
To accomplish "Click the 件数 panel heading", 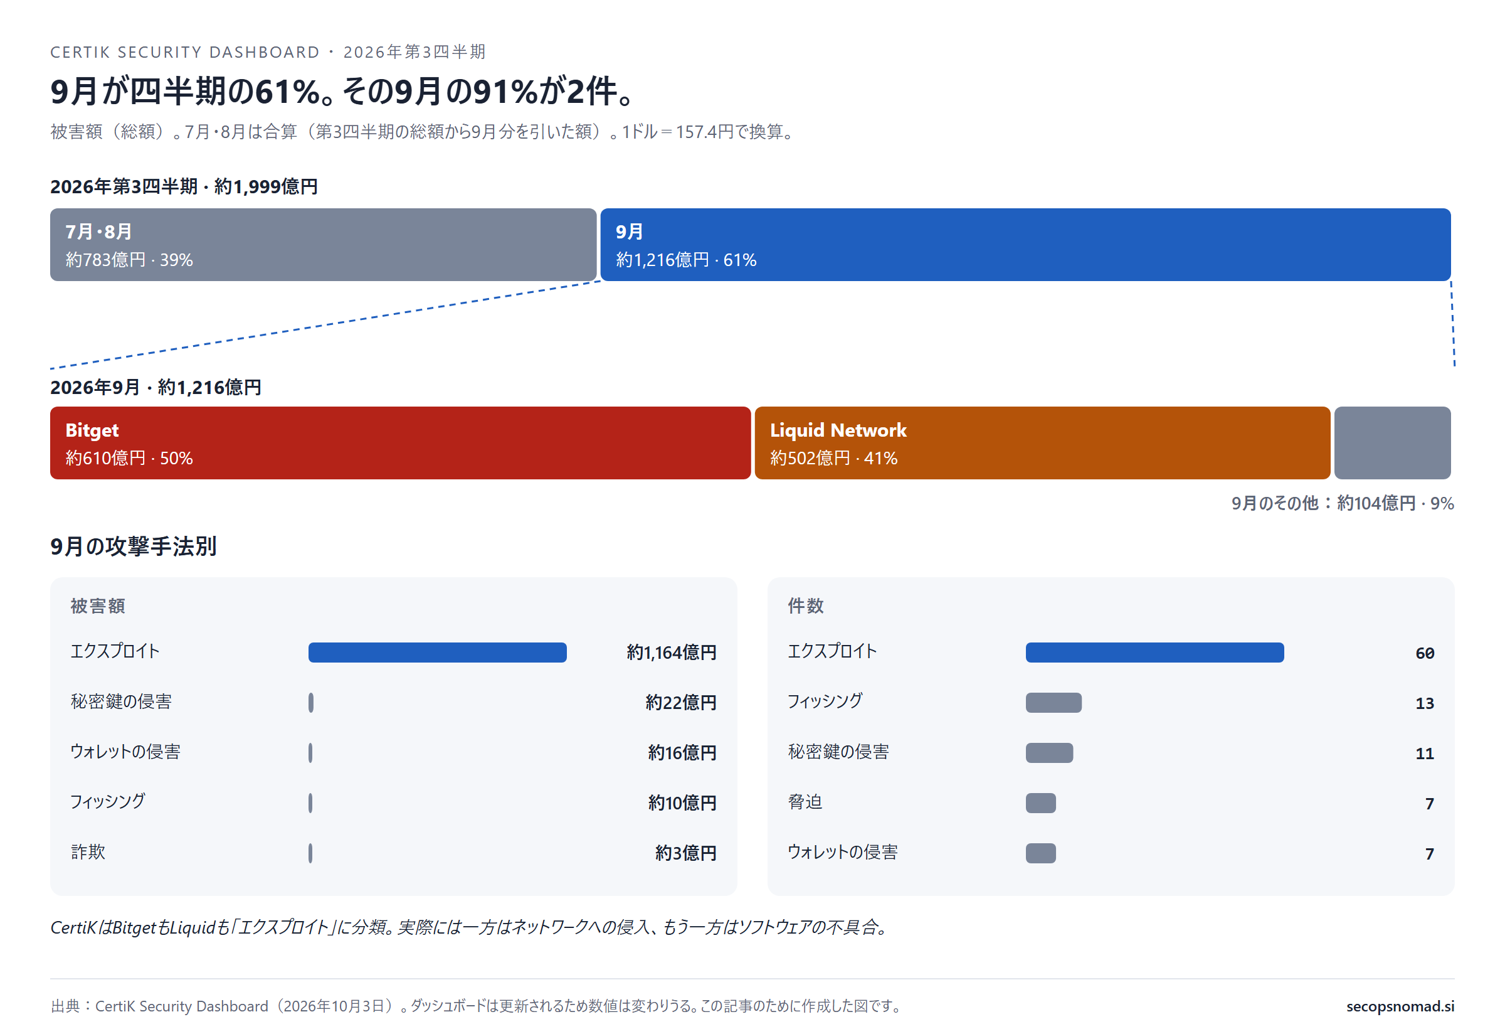I will click(x=805, y=605).
